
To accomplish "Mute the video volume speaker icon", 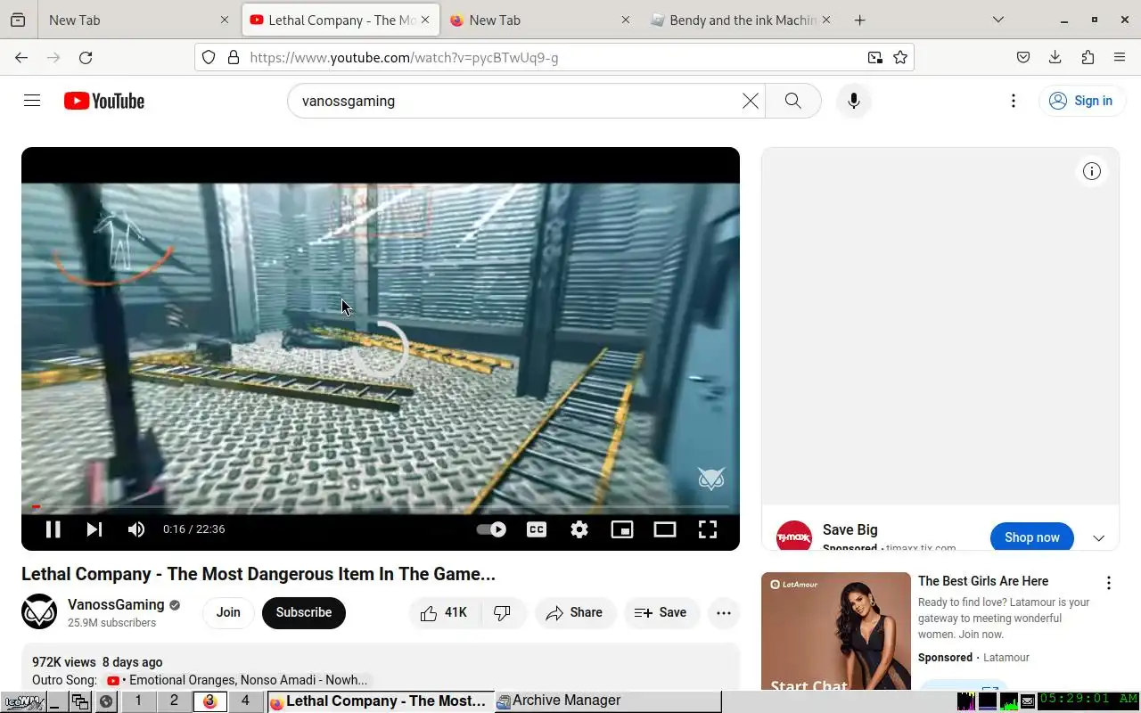I will 136,529.
